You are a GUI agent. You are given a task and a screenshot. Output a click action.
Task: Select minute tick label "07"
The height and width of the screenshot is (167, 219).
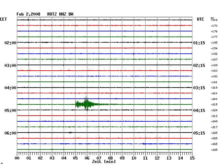pos(99,158)
